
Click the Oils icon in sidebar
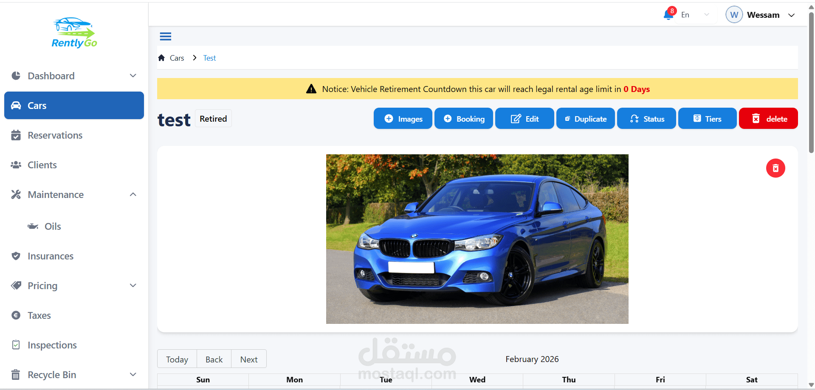click(x=33, y=226)
